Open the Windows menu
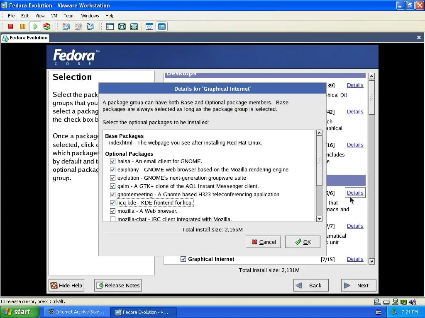 (x=90, y=16)
